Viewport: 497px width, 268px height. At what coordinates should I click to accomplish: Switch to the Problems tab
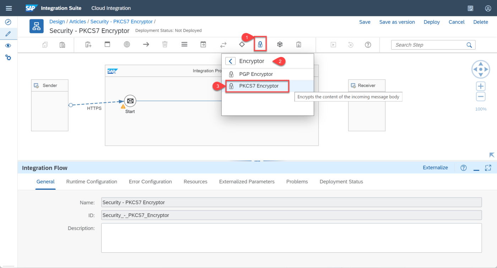pyautogui.click(x=297, y=182)
